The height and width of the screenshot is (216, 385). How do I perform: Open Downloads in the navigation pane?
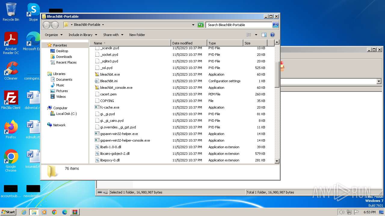coord(64,57)
